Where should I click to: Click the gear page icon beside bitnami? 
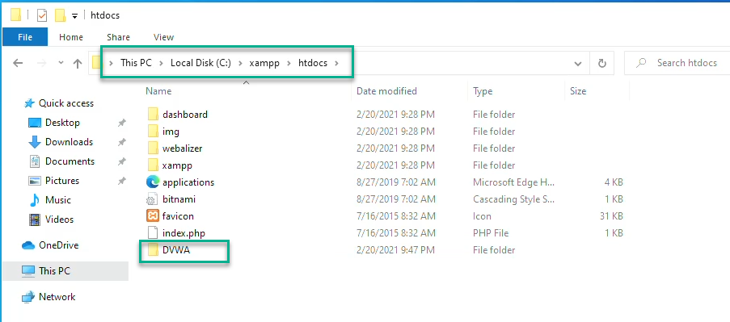pyautogui.click(x=153, y=199)
